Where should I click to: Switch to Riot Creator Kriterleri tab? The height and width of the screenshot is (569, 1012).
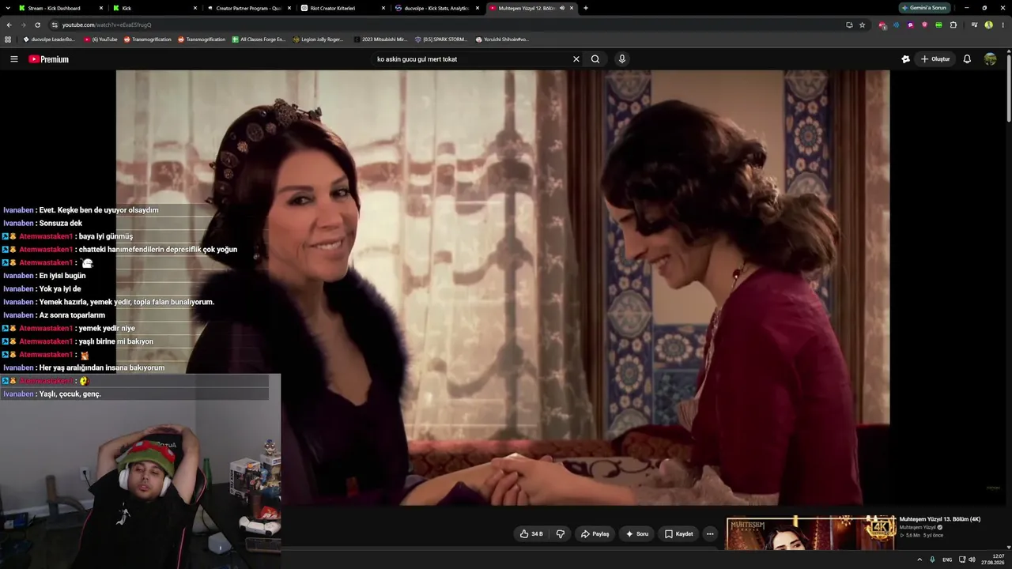pos(342,8)
